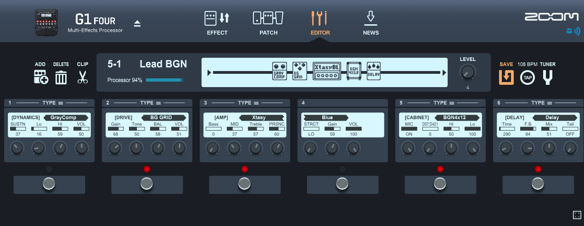Screen dimensions: 584x226
Task: Open TYPE menu for slot 2
Action: pos(150,103)
